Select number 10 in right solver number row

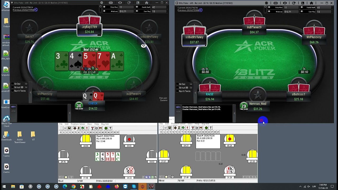(x=191, y=132)
